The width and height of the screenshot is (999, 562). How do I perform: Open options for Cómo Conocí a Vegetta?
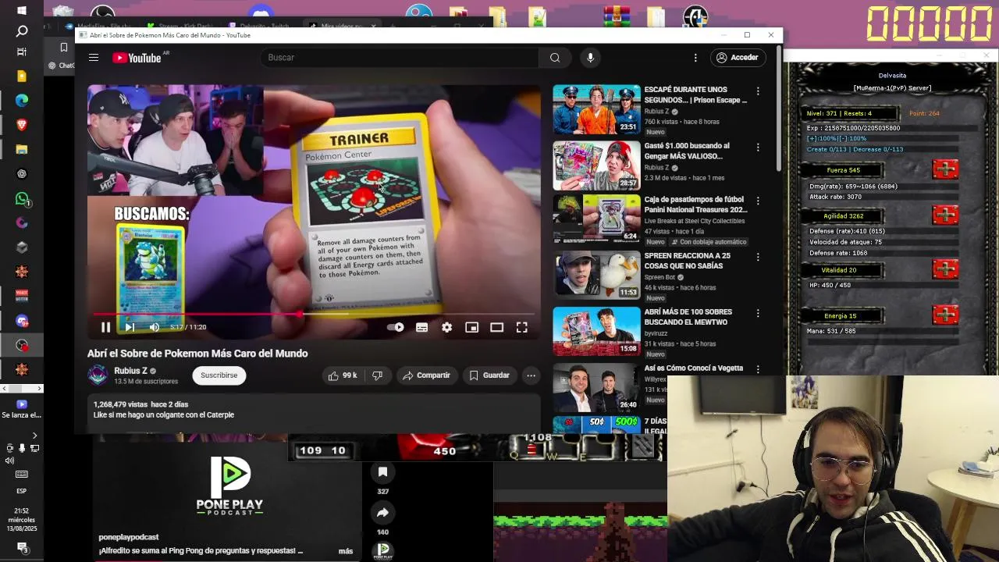[x=758, y=369]
